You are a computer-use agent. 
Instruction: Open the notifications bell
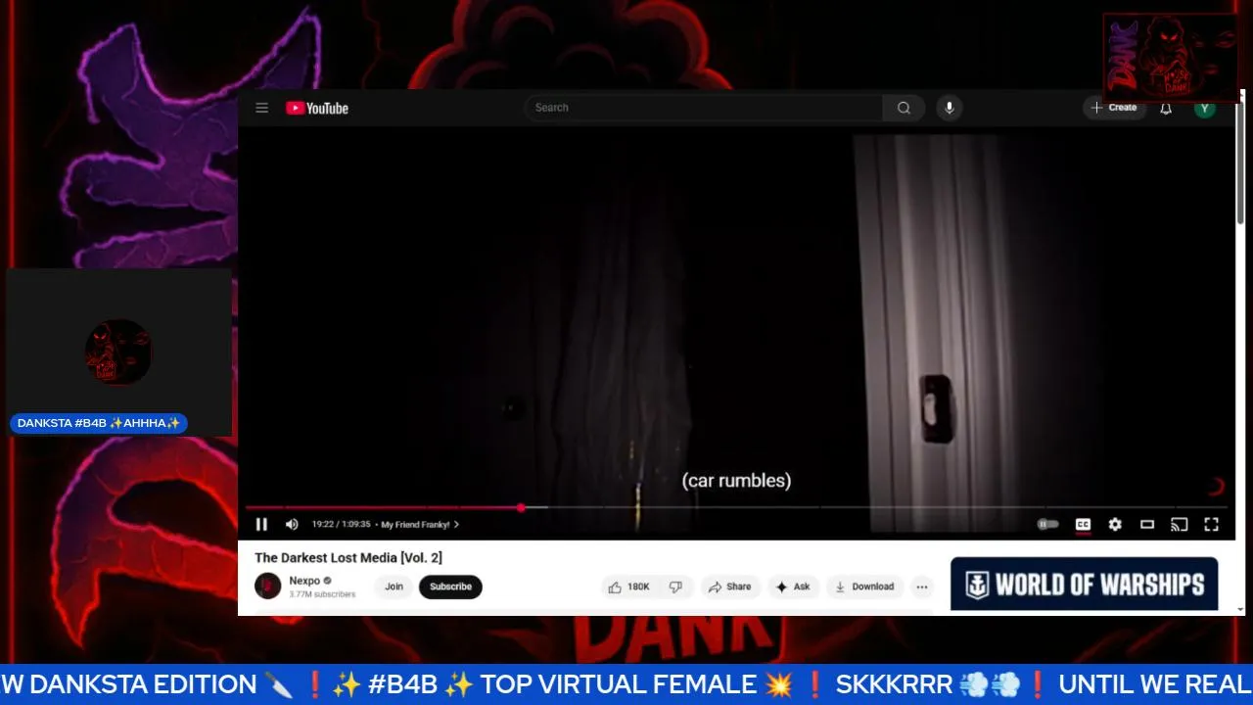(x=1166, y=108)
